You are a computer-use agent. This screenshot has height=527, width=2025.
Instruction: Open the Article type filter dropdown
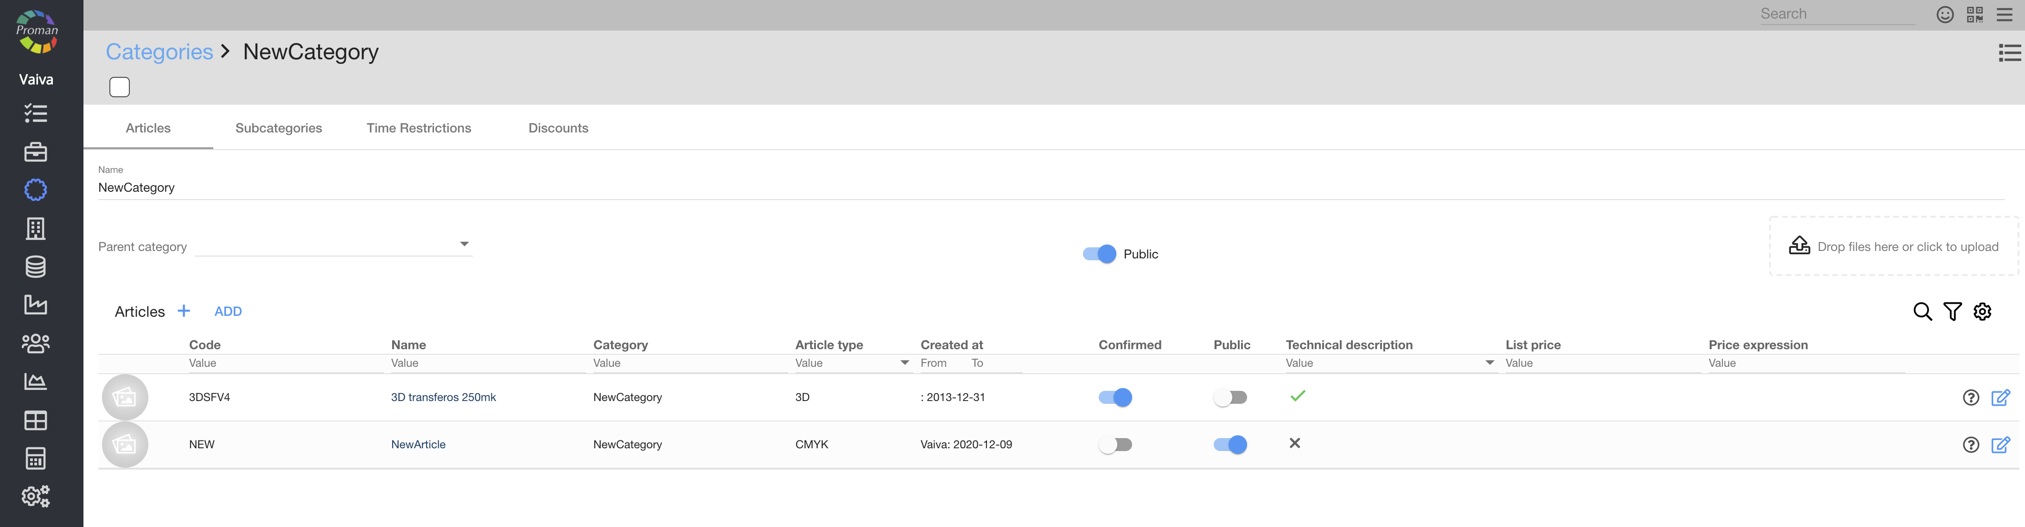904,363
